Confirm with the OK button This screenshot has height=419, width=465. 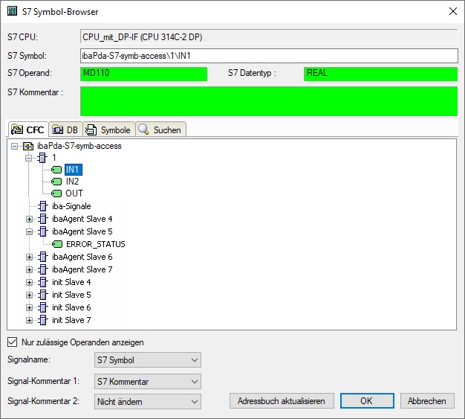click(367, 401)
